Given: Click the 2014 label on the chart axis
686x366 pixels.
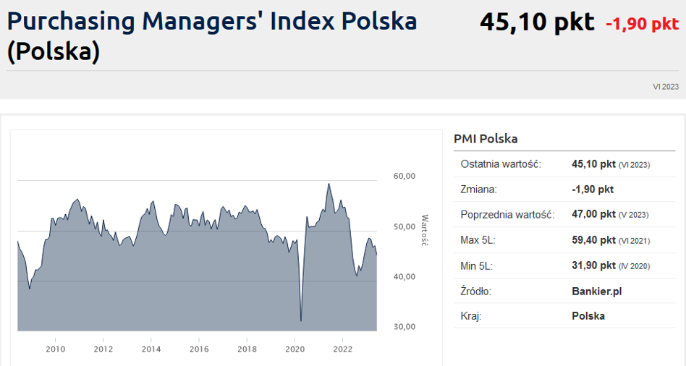Looking at the screenshot, I should [151, 349].
